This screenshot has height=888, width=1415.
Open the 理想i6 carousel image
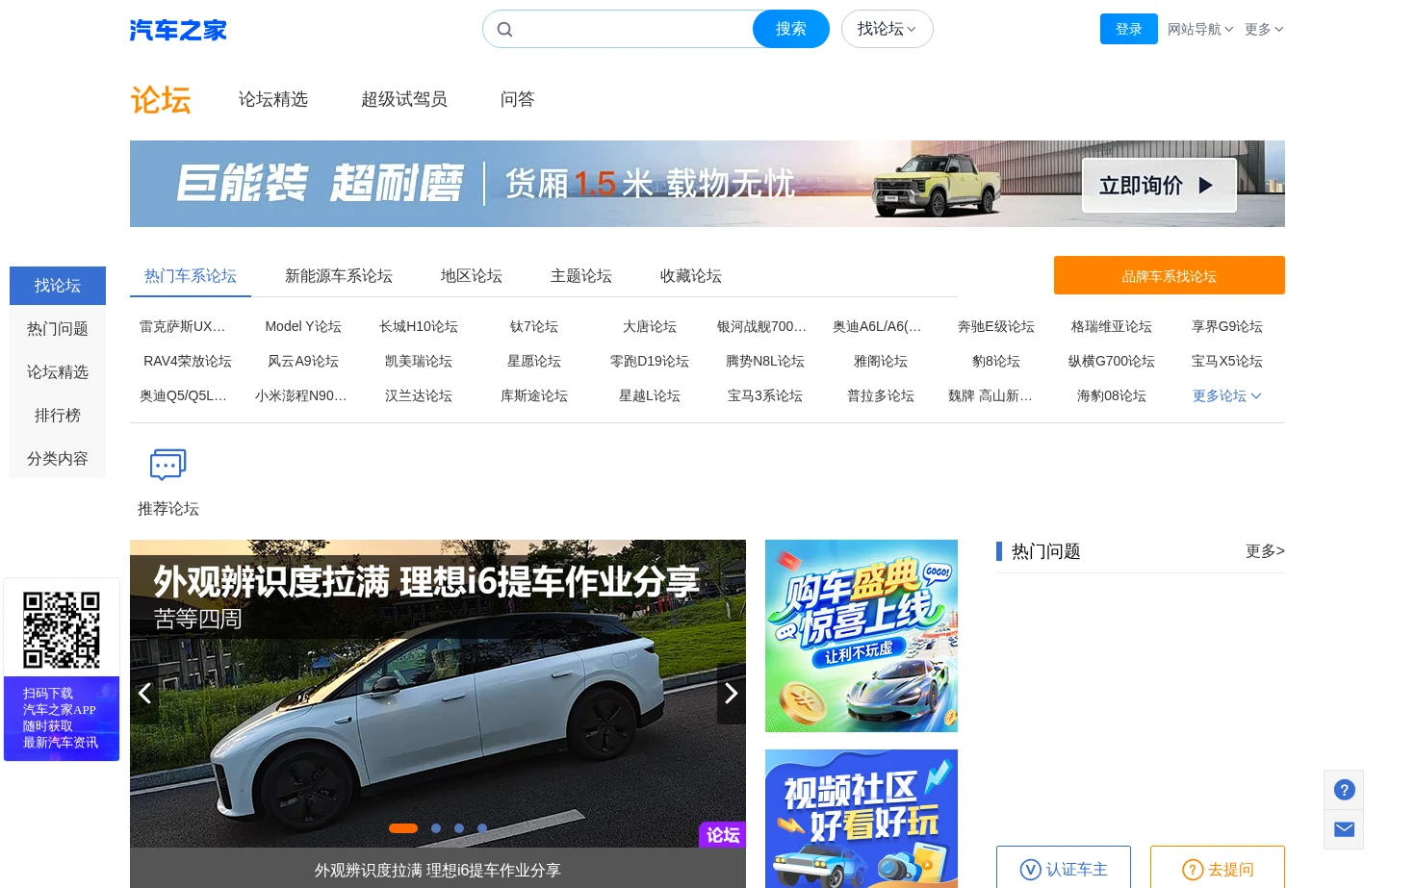(x=438, y=693)
